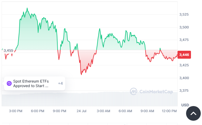202x125 pixels.
Task: Select the 3:00 AM time axis label
Action: (103, 111)
